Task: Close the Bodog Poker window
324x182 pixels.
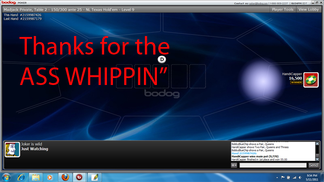Action: (x=321, y=2)
